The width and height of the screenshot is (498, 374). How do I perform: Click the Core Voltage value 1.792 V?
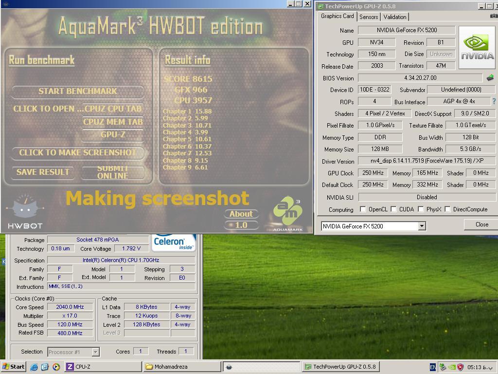[131, 248]
